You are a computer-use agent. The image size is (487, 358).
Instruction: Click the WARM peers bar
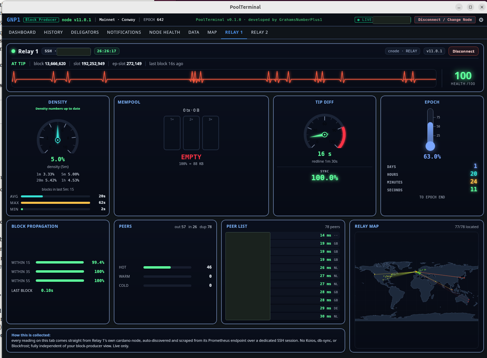tap(167, 276)
